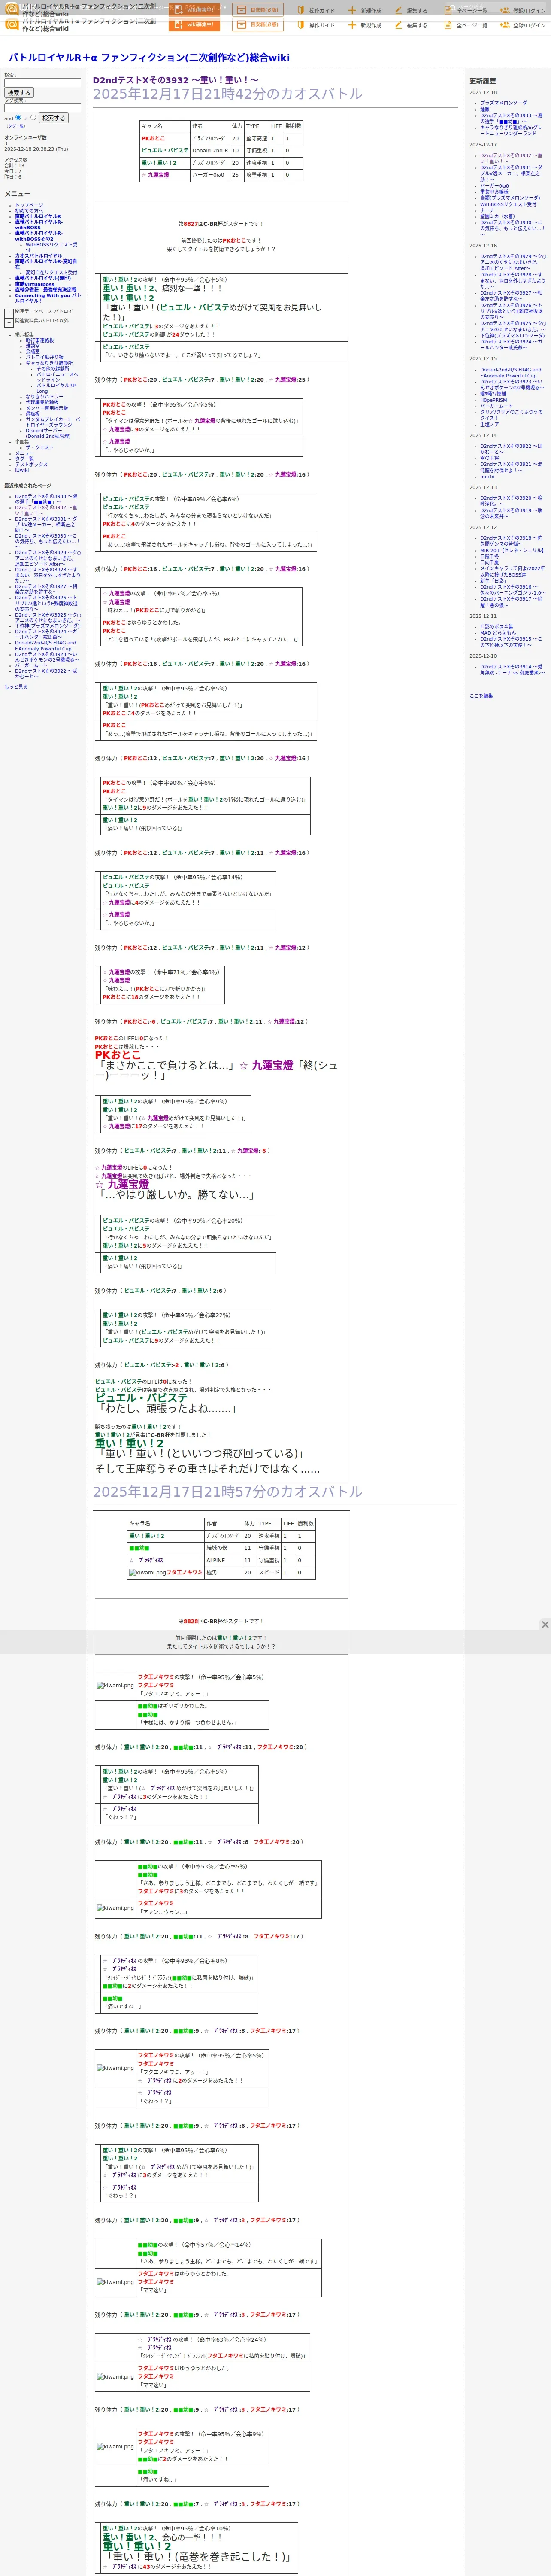Open バーガームート in recently created pages
Screen dimensions: 551x2576
pyautogui.click(x=31, y=666)
